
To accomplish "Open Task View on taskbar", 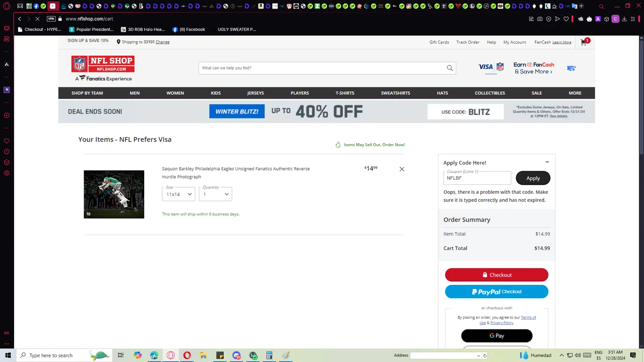I will click(x=121, y=355).
